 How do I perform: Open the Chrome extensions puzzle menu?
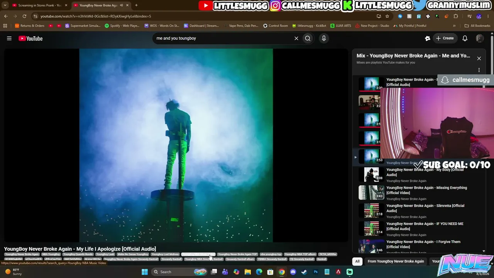tap(456, 16)
